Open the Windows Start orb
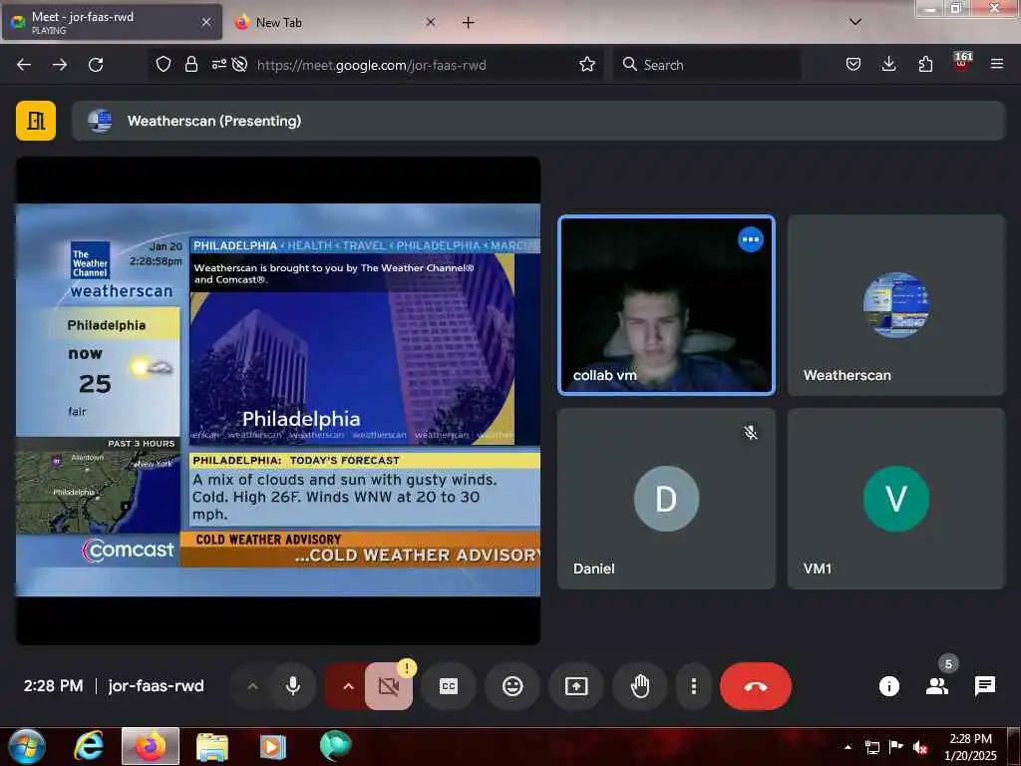Screen dimensions: 1021x766 pos(27,746)
